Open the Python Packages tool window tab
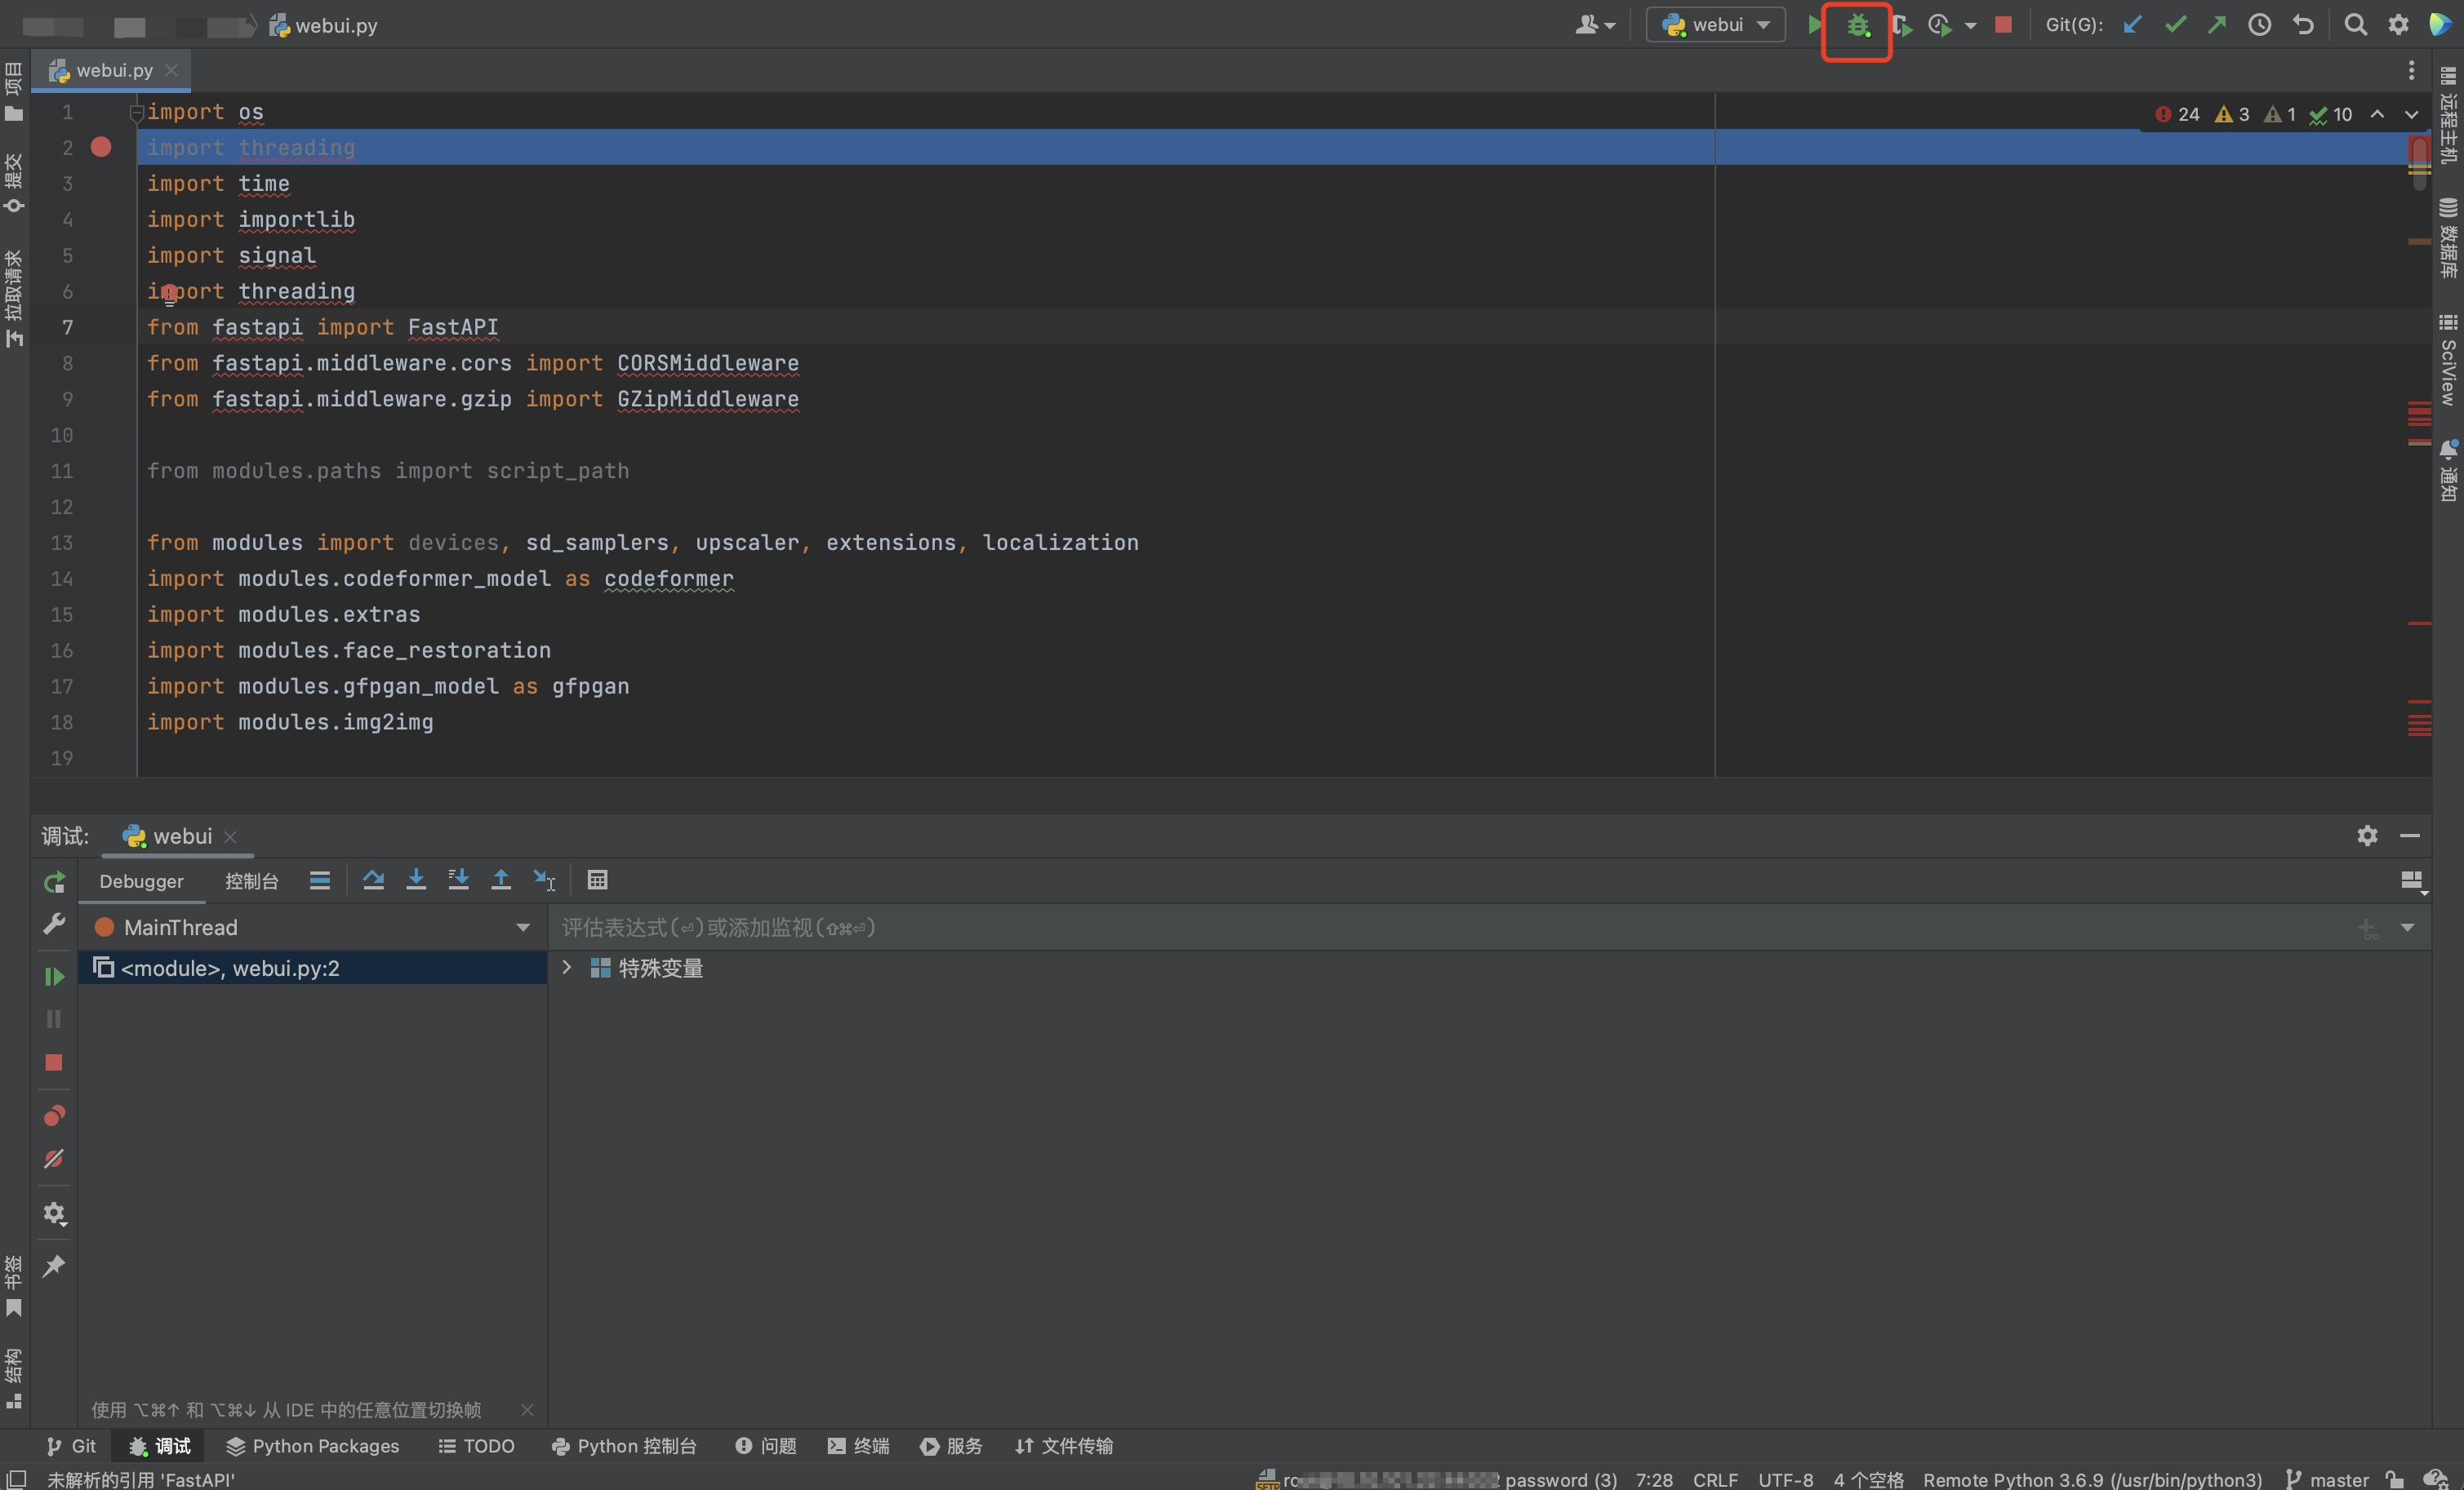Viewport: 2464px width, 1490px height. pyautogui.click(x=312, y=1445)
